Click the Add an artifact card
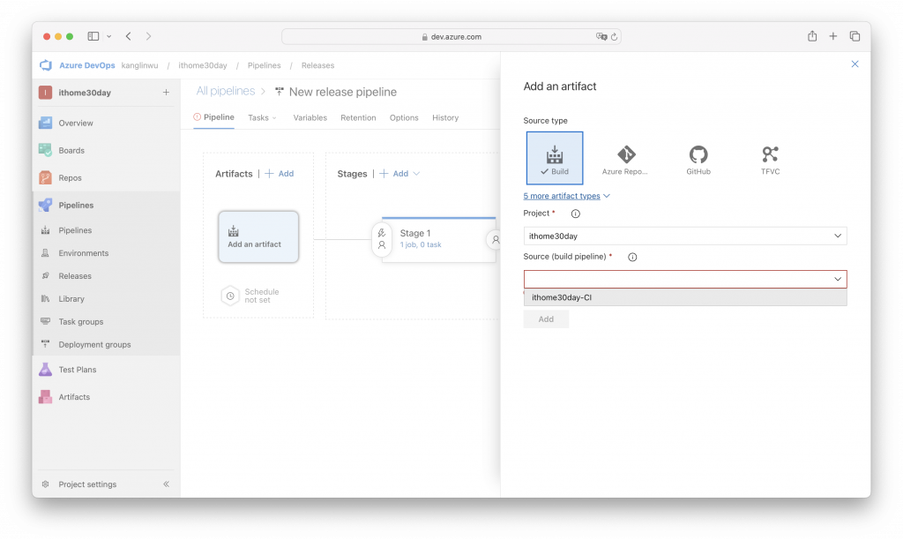 tap(258, 236)
